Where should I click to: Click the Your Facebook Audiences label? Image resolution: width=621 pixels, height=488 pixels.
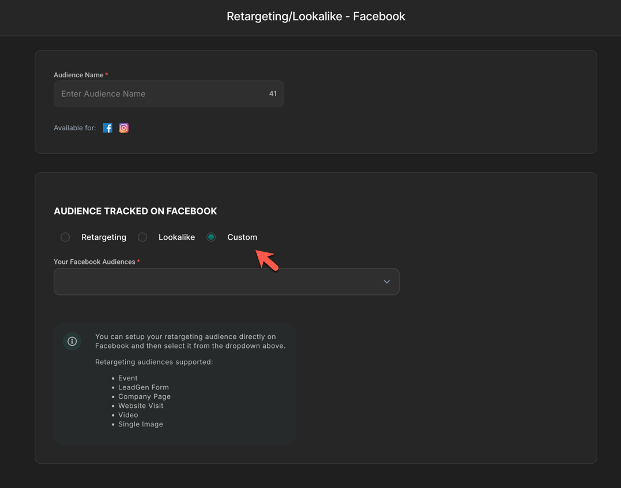pyautogui.click(x=95, y=262)
